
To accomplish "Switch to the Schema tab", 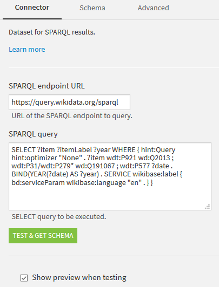I will [92, 8].
